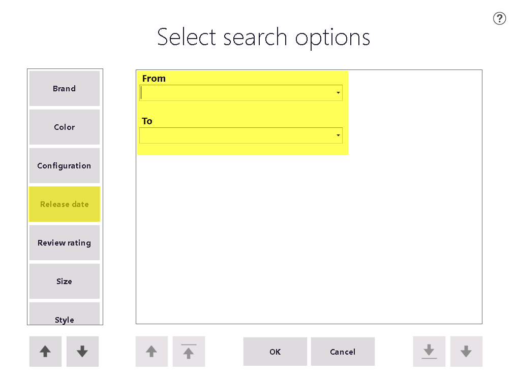Open the help question mark icon
This screenshot has height=381, width=517.
499,18
